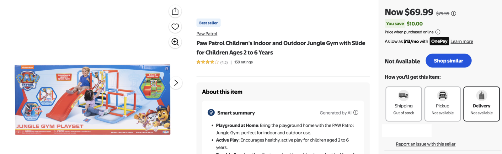Screen dimensions: 502x154
Task: Open the 139 ratings link
Action: pos(243,62)
